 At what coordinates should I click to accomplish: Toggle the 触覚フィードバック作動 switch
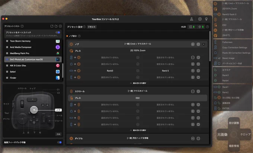click(x=60, y=142)
